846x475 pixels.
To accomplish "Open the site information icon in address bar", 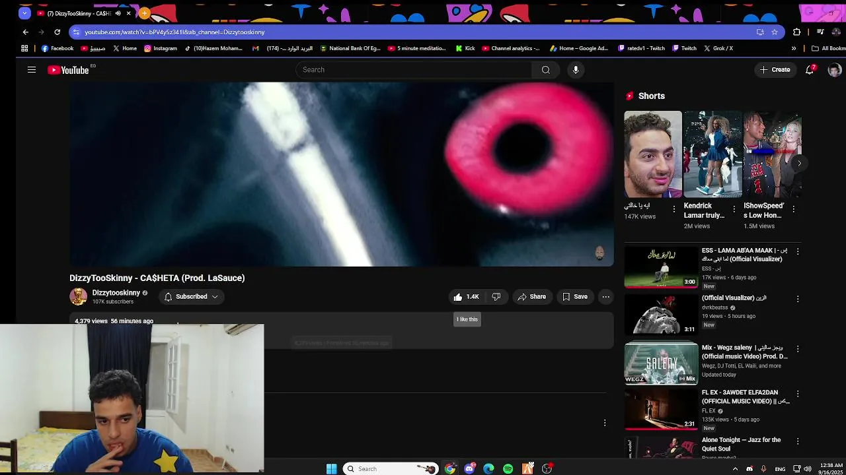I will point(76,32).
